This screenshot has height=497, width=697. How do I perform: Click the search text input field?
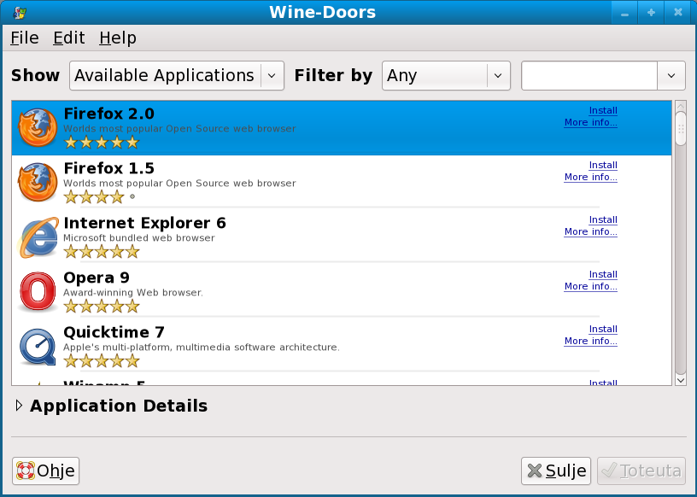589,75
